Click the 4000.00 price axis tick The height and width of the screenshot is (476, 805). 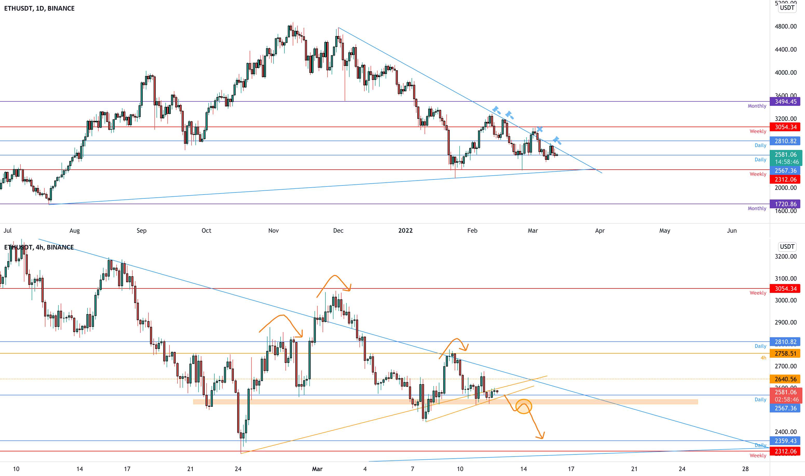(786, 72)
